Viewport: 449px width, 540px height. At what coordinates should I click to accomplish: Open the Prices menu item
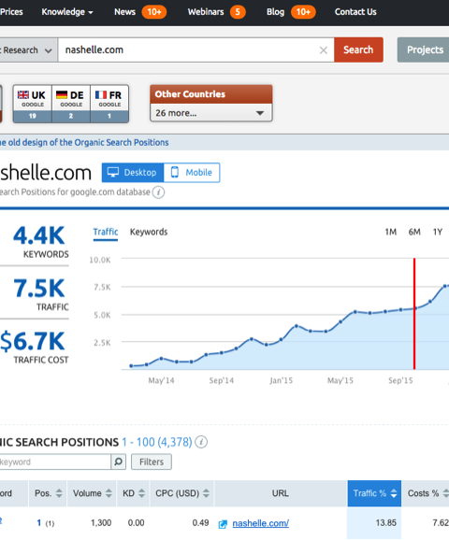11,12
